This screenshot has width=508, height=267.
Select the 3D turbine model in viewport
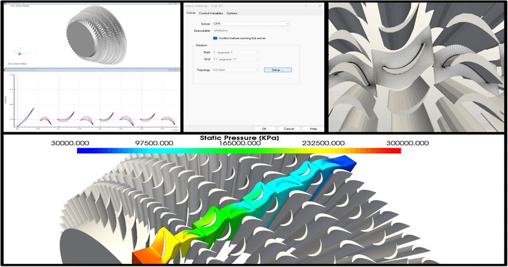coord(97,35)
